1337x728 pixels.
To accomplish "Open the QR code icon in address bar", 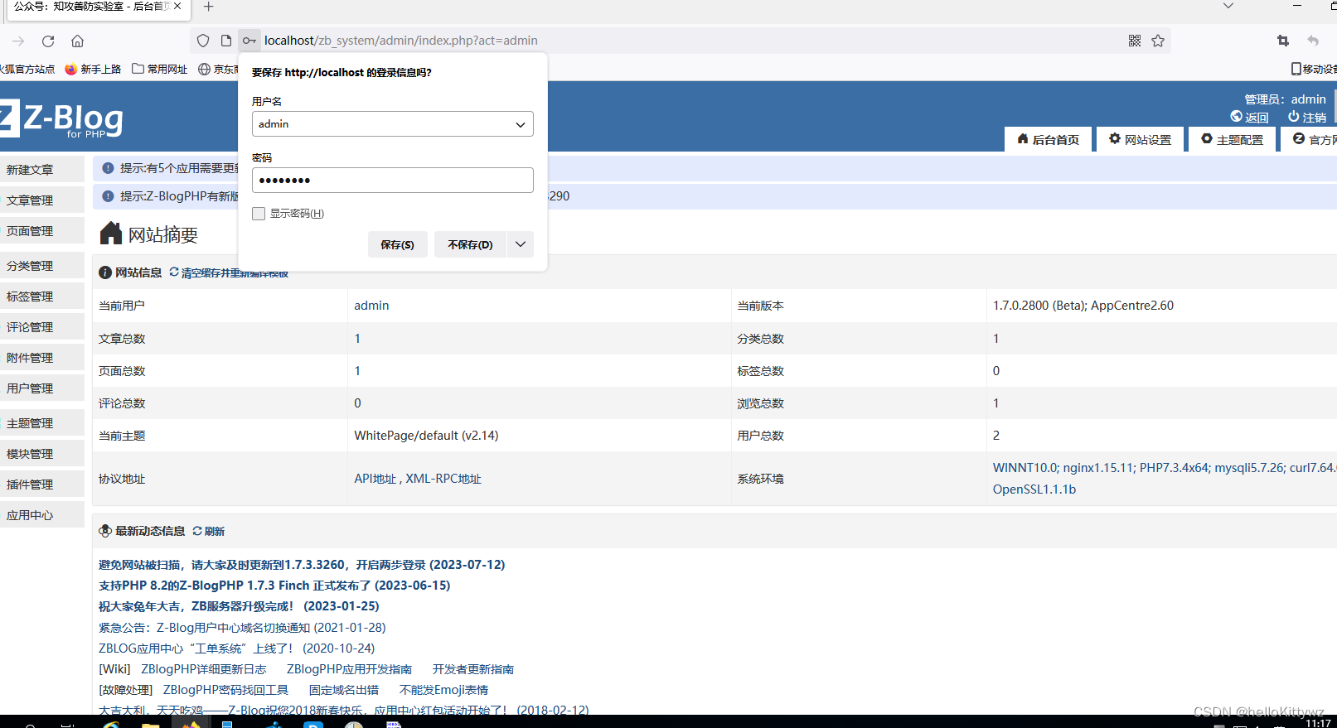I will pyautogui.click(x=1135, y=41).
